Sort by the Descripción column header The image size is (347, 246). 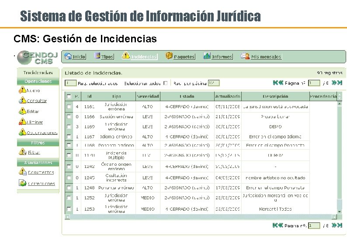pyautogui.click(x=275, y=96)
